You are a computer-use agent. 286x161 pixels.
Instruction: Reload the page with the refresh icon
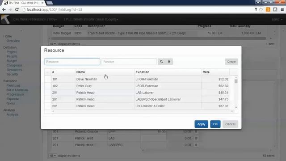17,9
